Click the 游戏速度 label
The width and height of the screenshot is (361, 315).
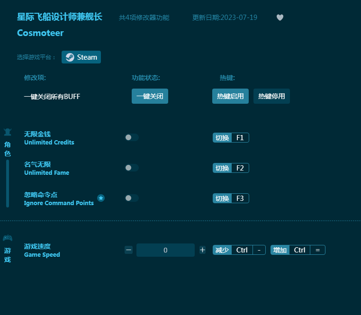point(37,246)
